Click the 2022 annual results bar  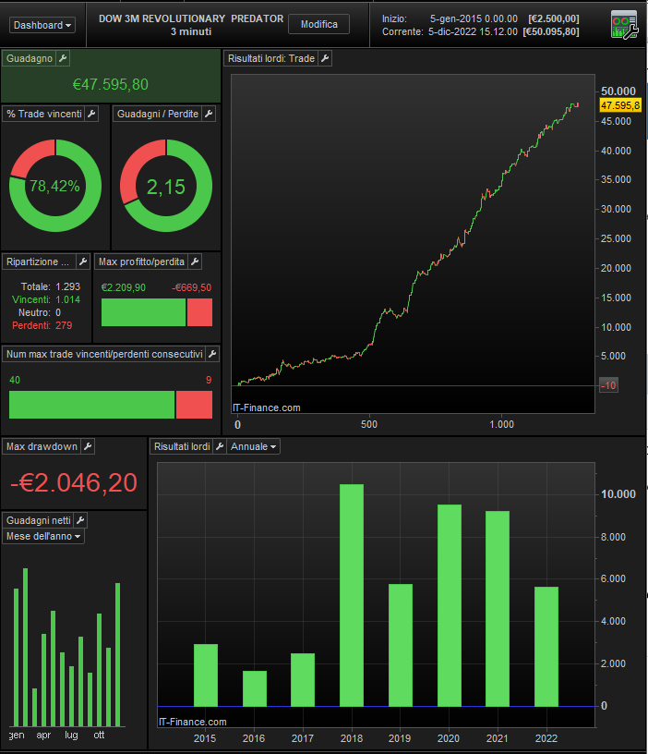coord(546,647)
